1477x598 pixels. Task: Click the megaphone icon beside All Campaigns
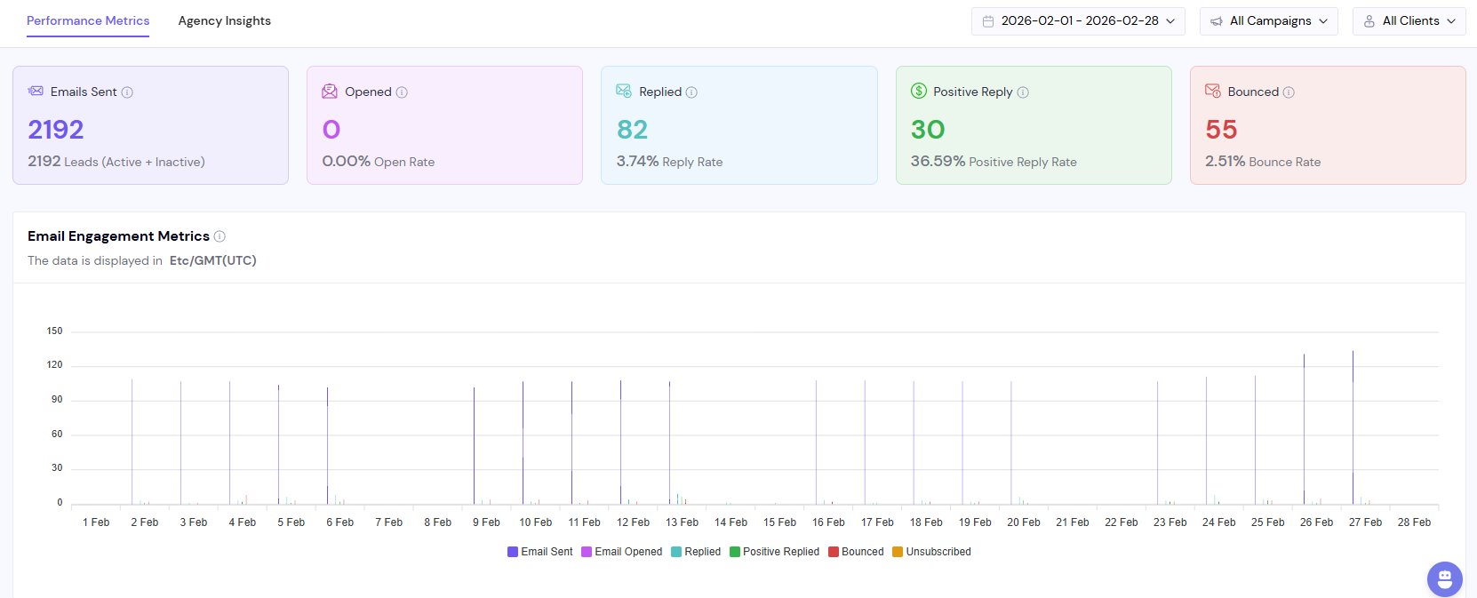(x=1217, y=21)
